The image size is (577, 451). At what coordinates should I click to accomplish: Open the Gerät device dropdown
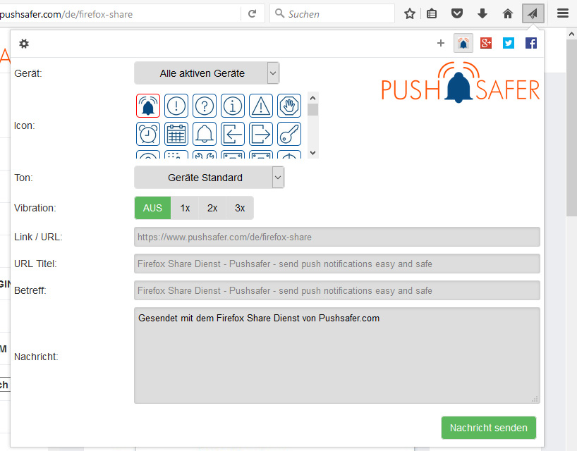tap(207, 73)
